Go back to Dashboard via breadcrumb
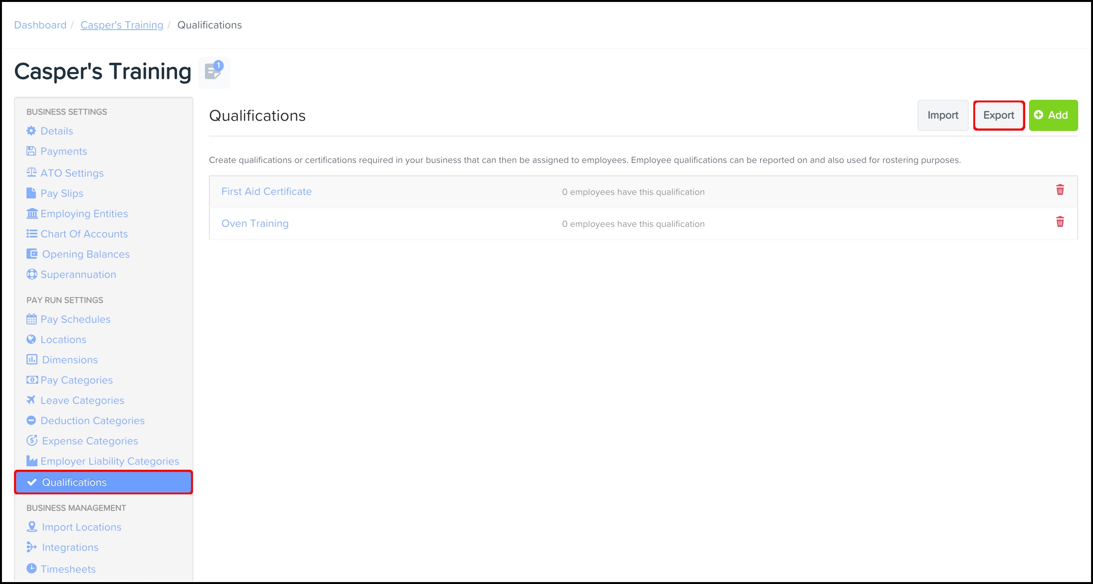The height and width of the screenshot is (584, 1093). click(40, 25)
